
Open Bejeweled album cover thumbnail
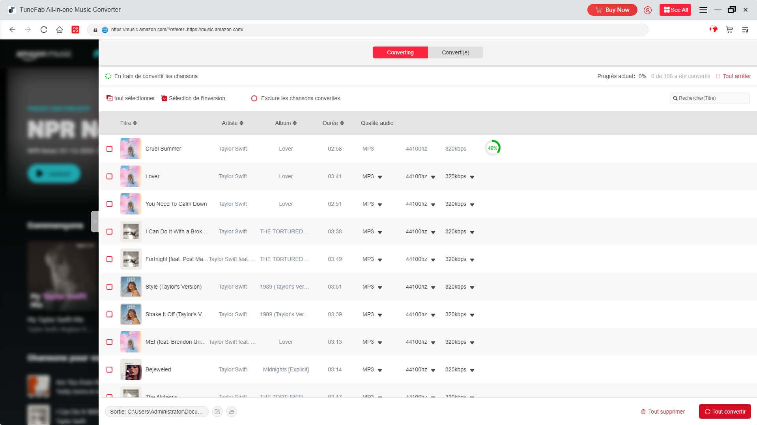click(x=131, y=369)
